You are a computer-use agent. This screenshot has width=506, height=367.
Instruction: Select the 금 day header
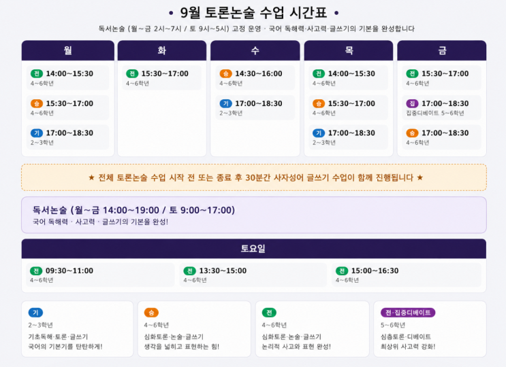click(x=442, y=50)
